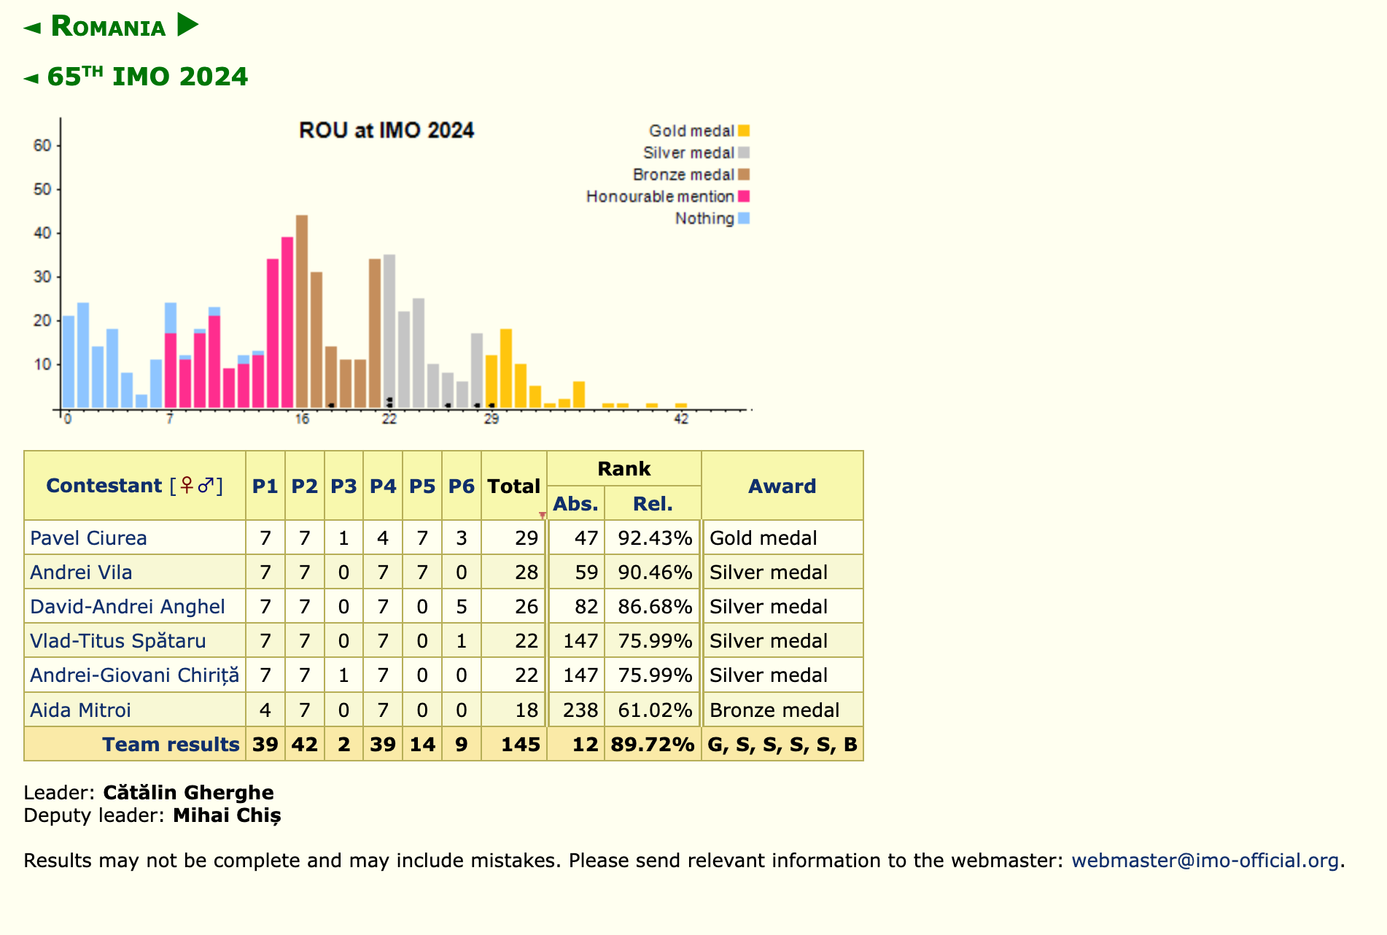Click the left arrow before Romania
This screenshot has width=1387, height=935.
[32, 28]
